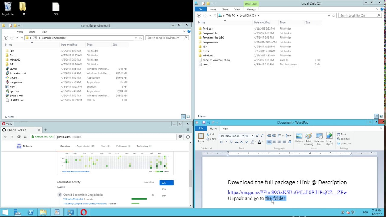386x217 pixels.
Task: Decrease paragraph indent in WordPad
Action: [x=269, y=136]
